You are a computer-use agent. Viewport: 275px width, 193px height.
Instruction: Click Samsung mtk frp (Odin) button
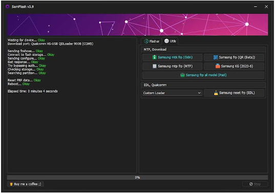pos(172,57)
